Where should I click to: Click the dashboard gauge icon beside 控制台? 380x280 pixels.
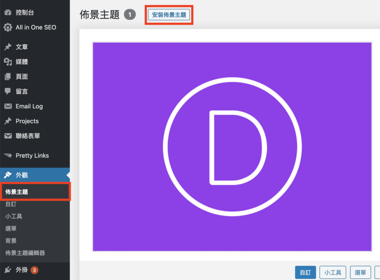[x=8, y=12]
